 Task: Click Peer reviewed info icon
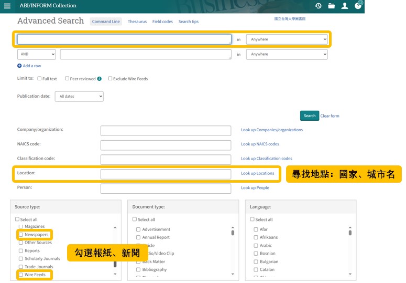(100, 79)
